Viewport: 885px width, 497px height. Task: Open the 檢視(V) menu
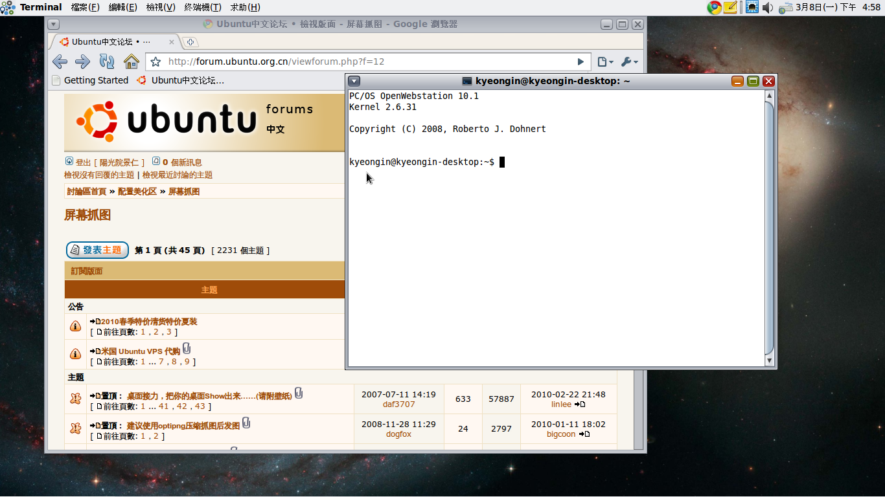coord(161,7)
